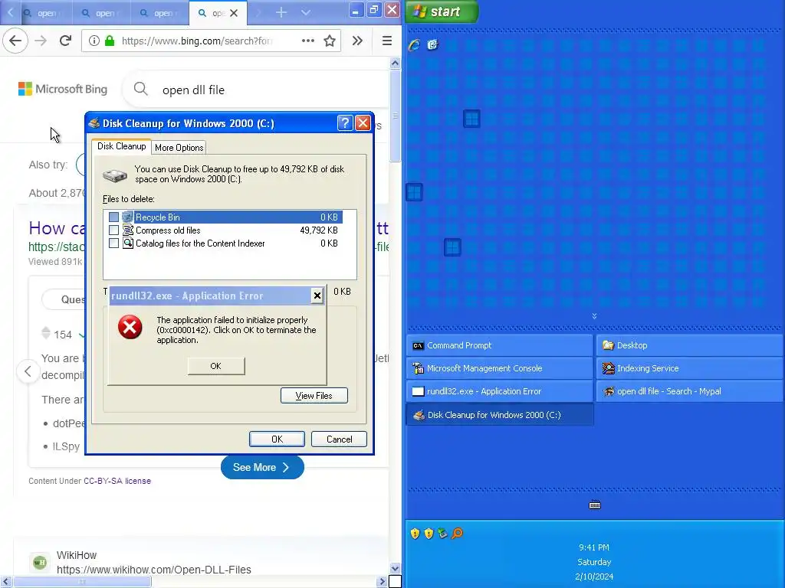Image resolution: width=785 pixels, height=588 pixels.
Task: Click the horizontal scrollbar thumb
Action: pos(82,582)
